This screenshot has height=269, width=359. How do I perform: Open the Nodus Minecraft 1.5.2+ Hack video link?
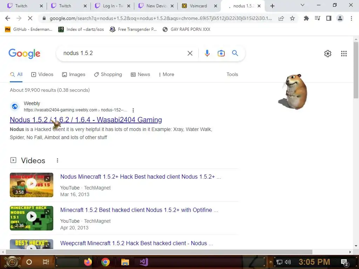[x=141, y=177]
